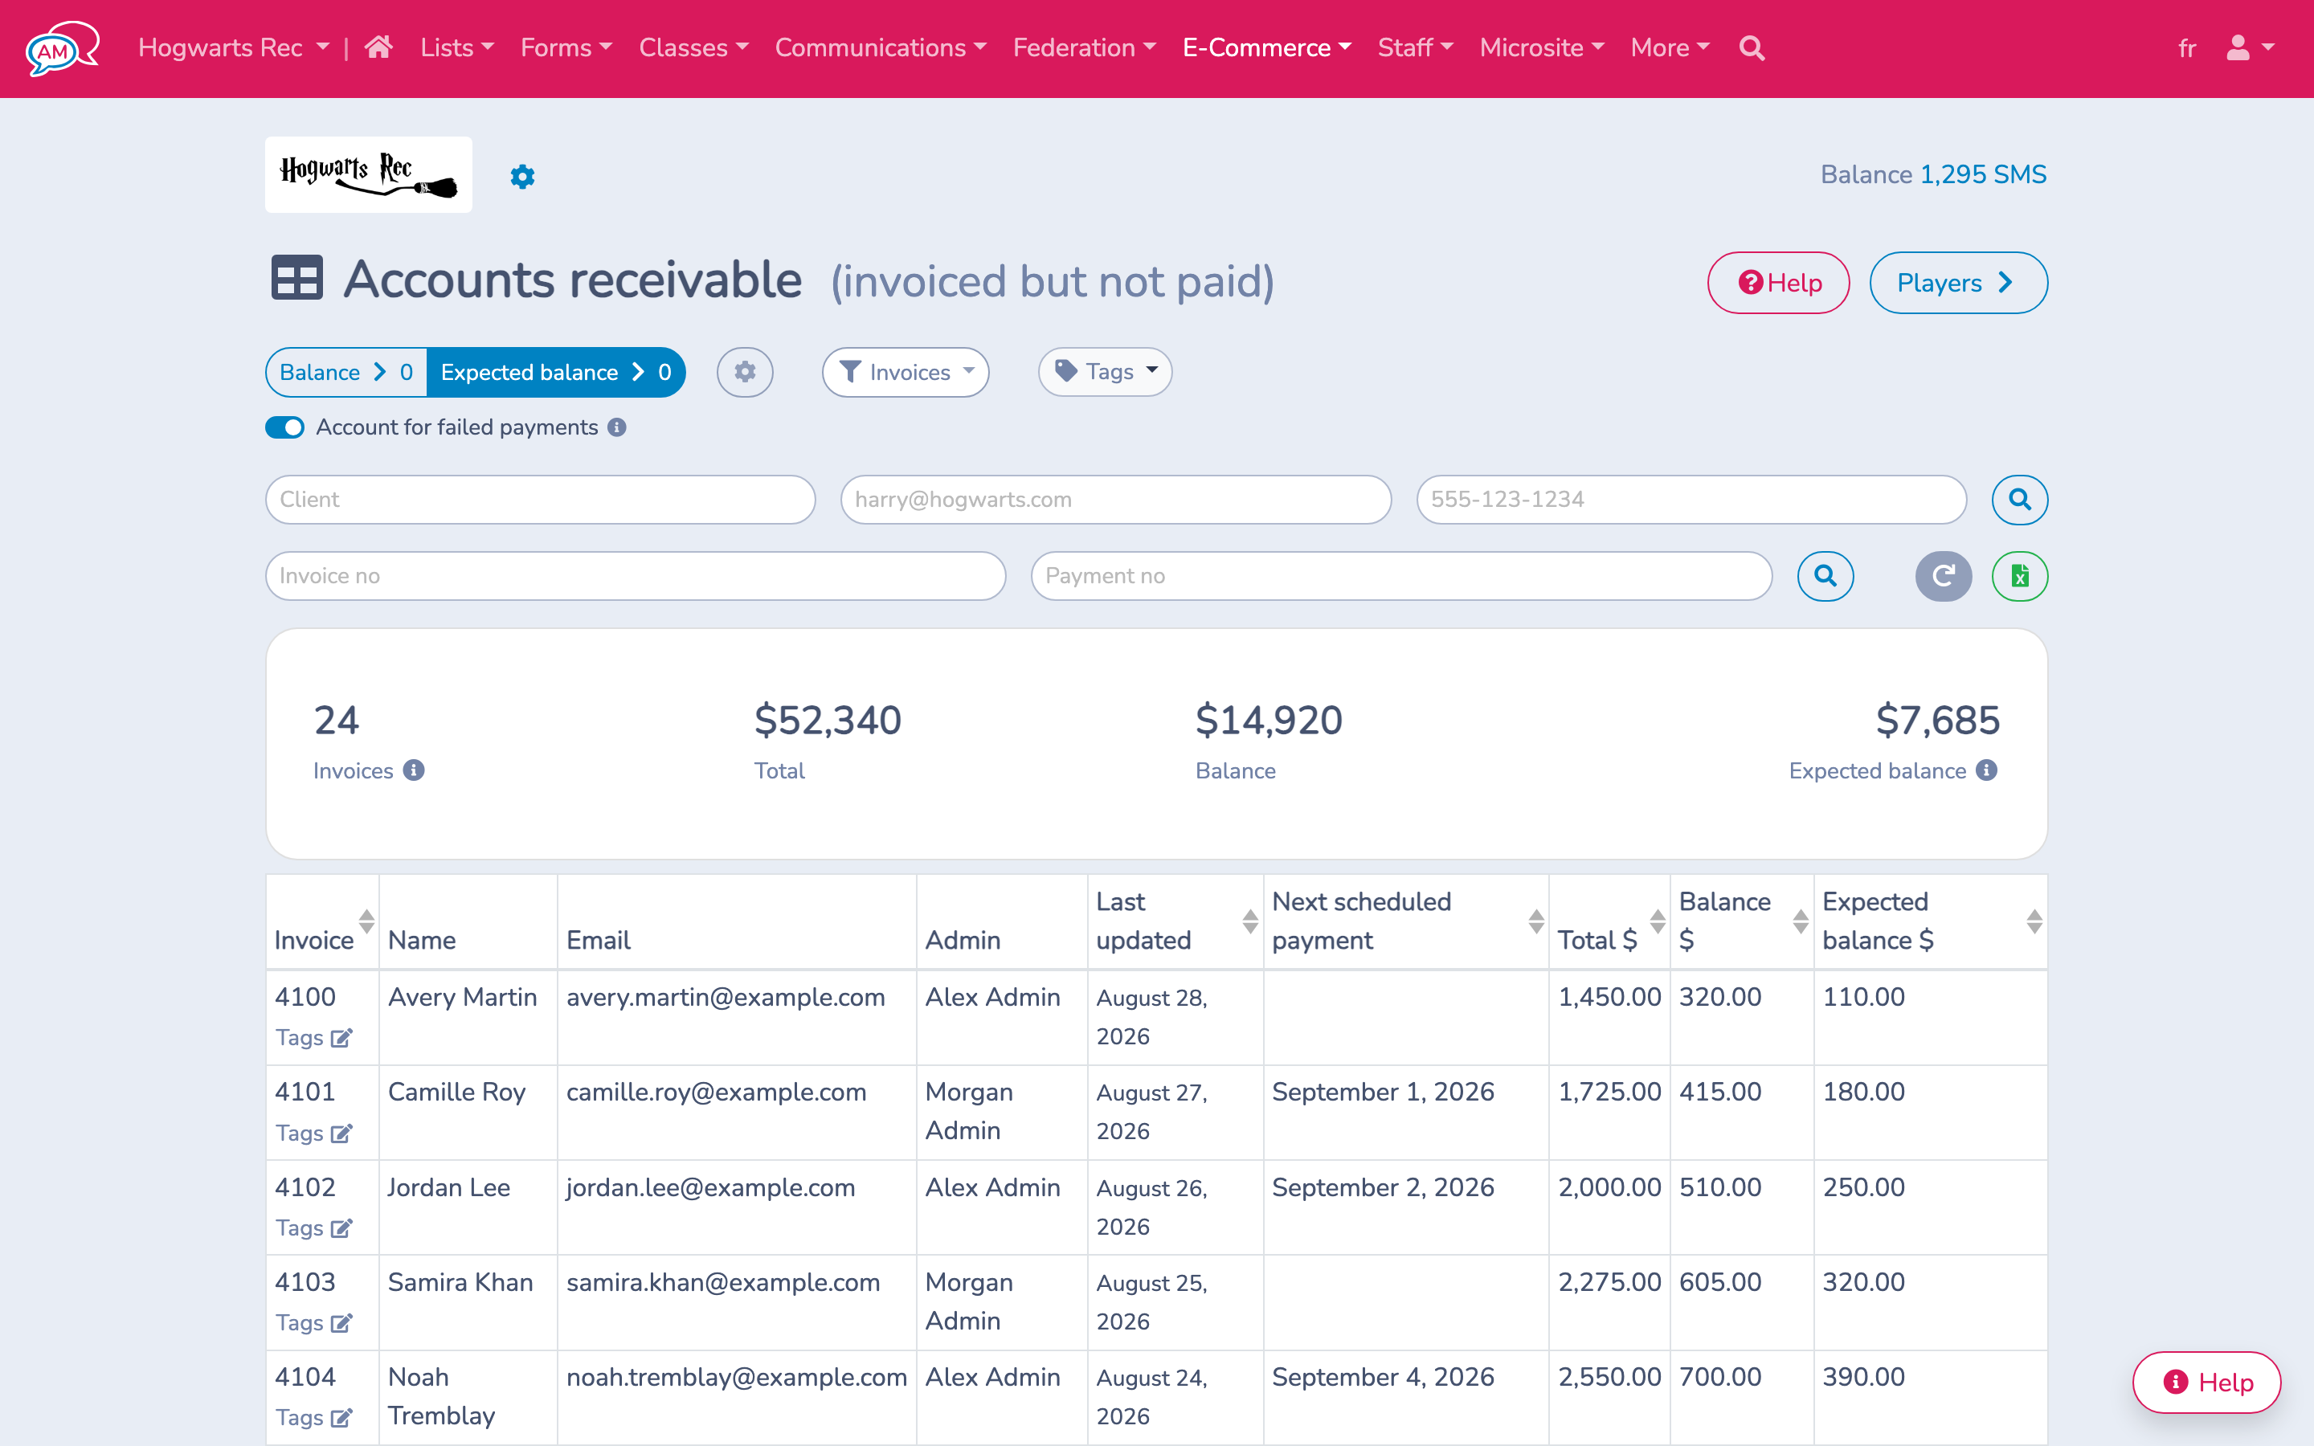Screen dimensions: 2314x1446
Task: Open the grey gear settings button
Action: (x=745, y=372)
